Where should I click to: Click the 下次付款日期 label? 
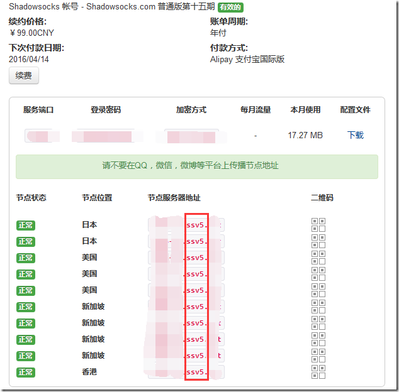point(37,48)
